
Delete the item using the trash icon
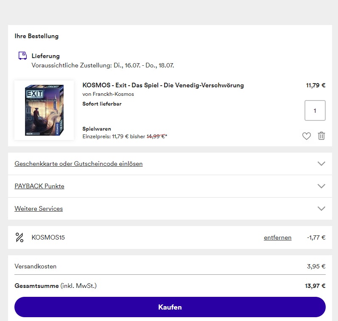321,136
